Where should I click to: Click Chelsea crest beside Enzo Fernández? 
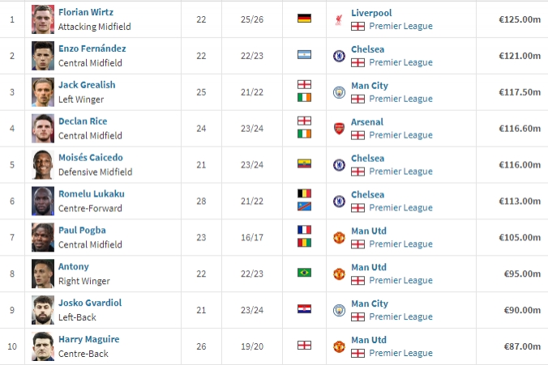coord(339,56)
